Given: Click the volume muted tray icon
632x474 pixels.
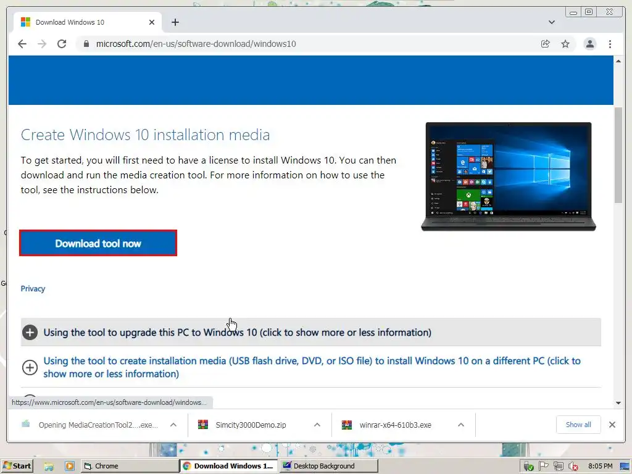Looking at the screenshot, I should pos(573,467).
